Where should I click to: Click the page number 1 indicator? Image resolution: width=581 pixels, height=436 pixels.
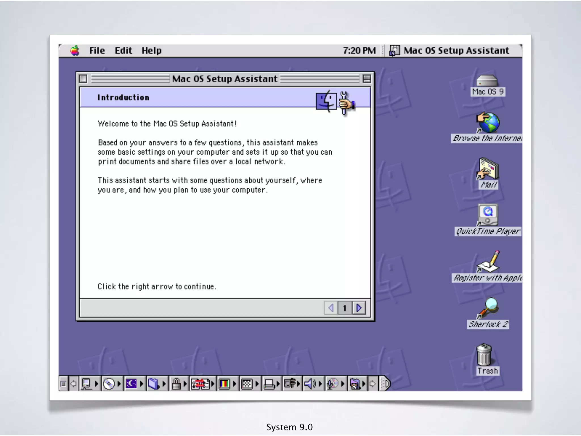(345, 308)
